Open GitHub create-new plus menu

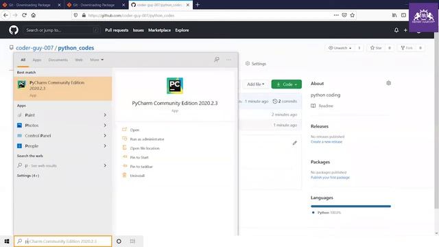tap(405, 30)
